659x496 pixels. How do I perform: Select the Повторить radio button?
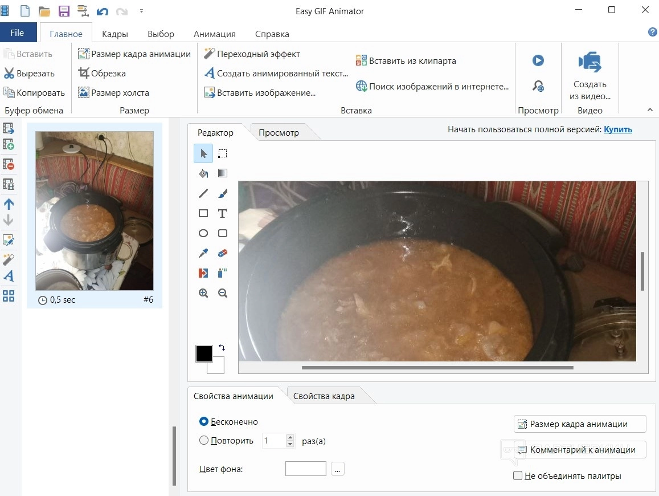click(x=204, y=441)
